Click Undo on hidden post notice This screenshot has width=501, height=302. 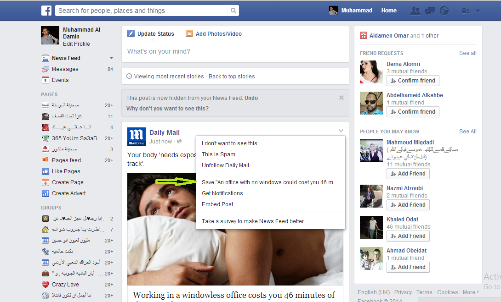click(251, 98)
